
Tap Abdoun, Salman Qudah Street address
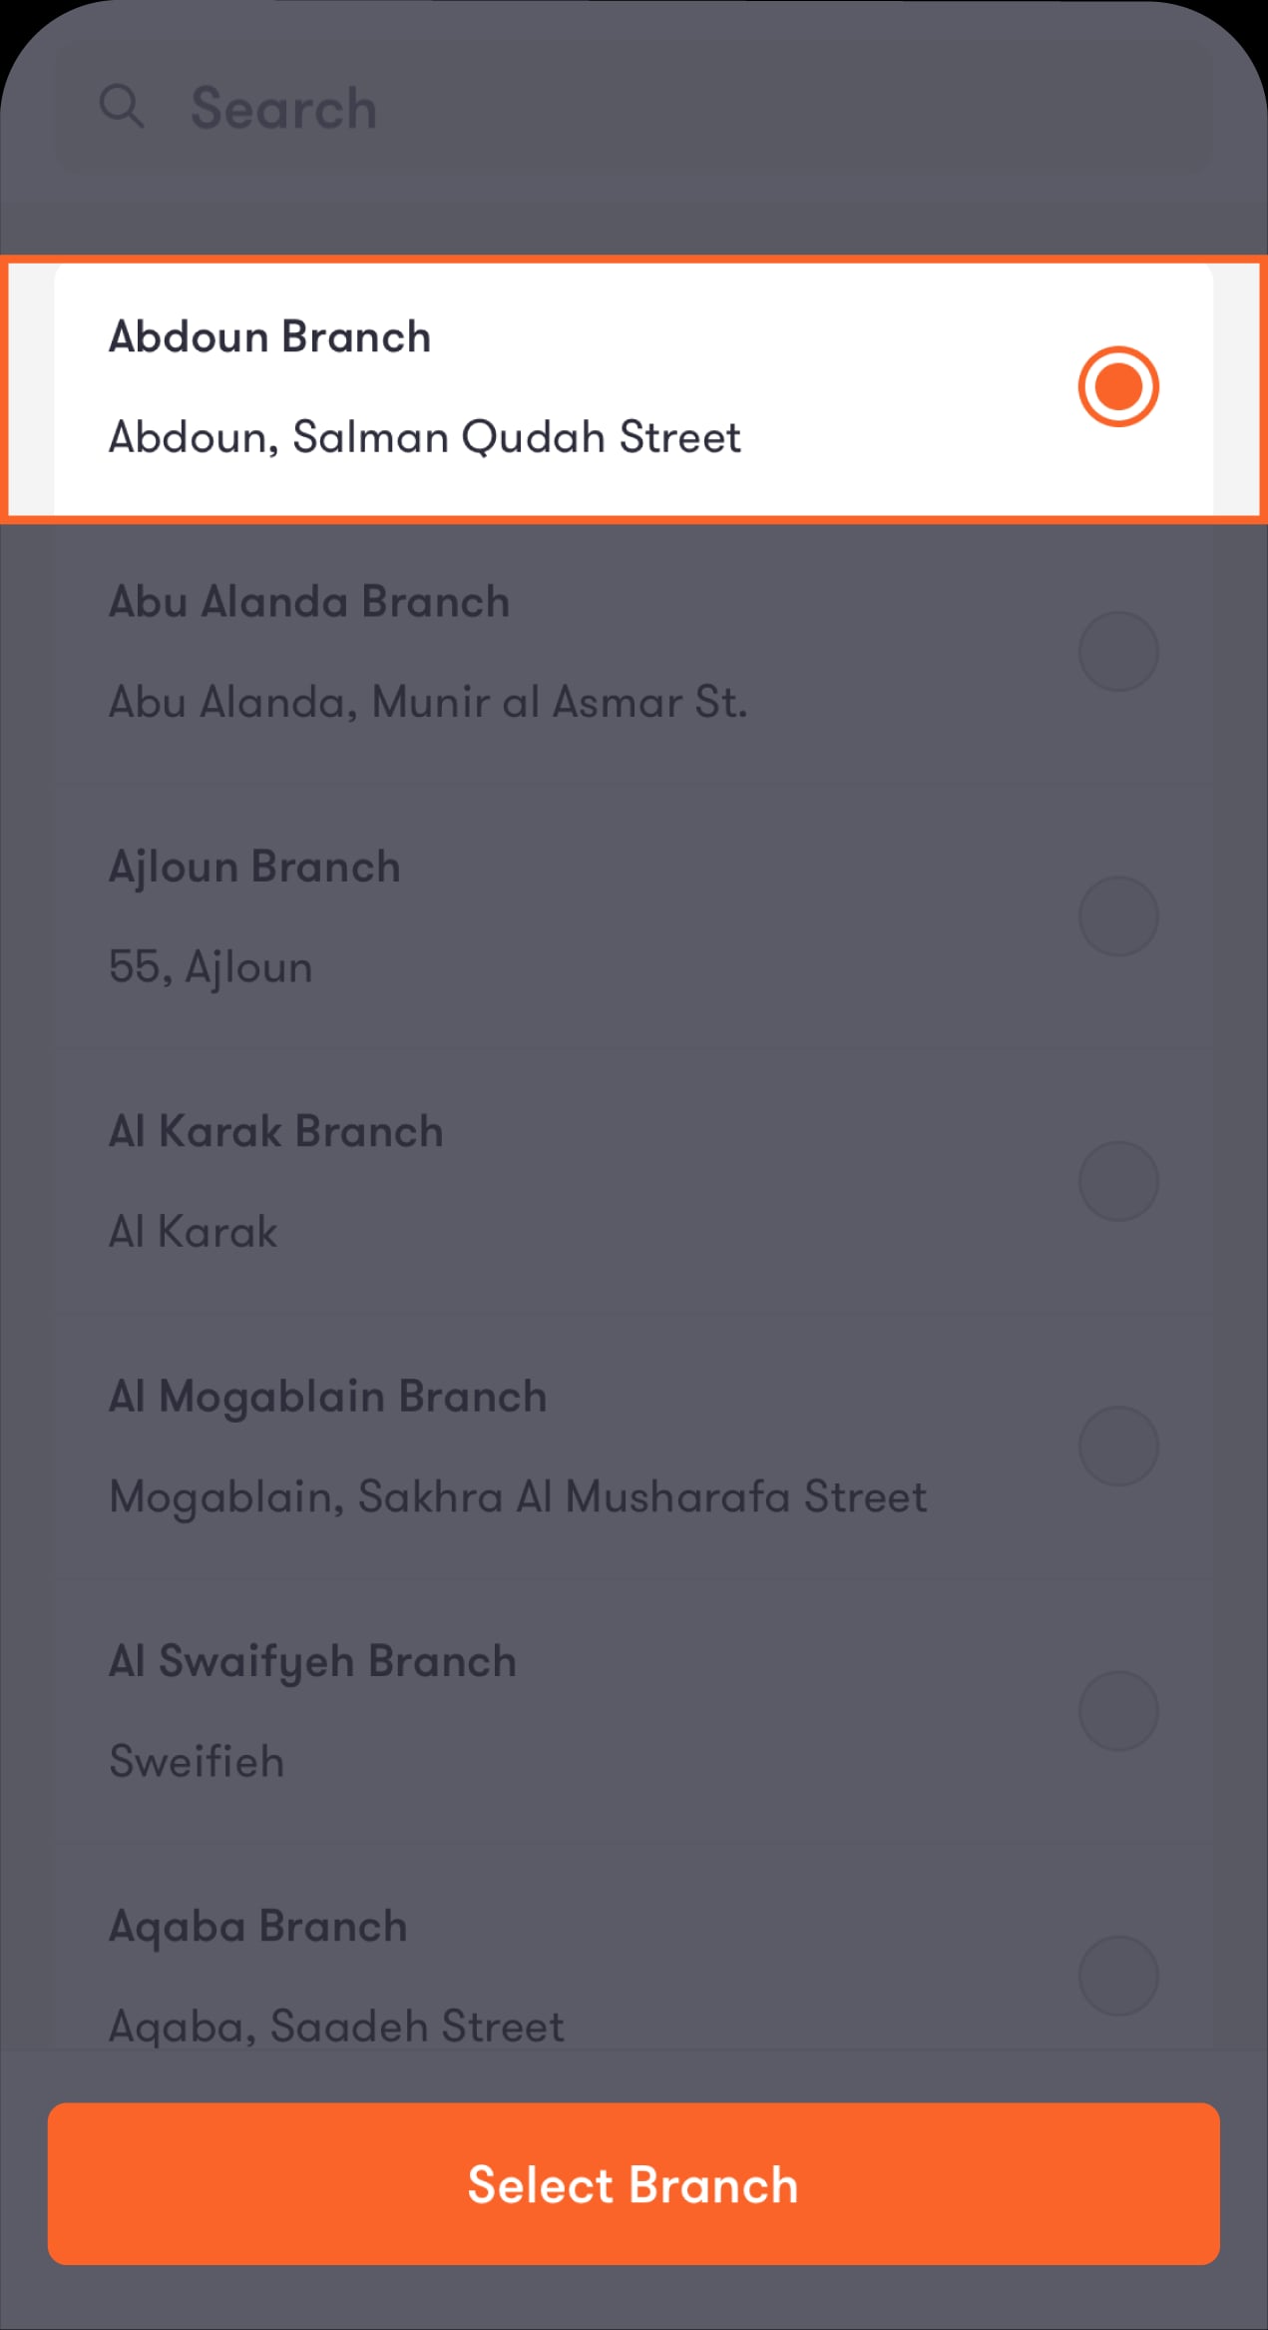click(x=424, y=437)
